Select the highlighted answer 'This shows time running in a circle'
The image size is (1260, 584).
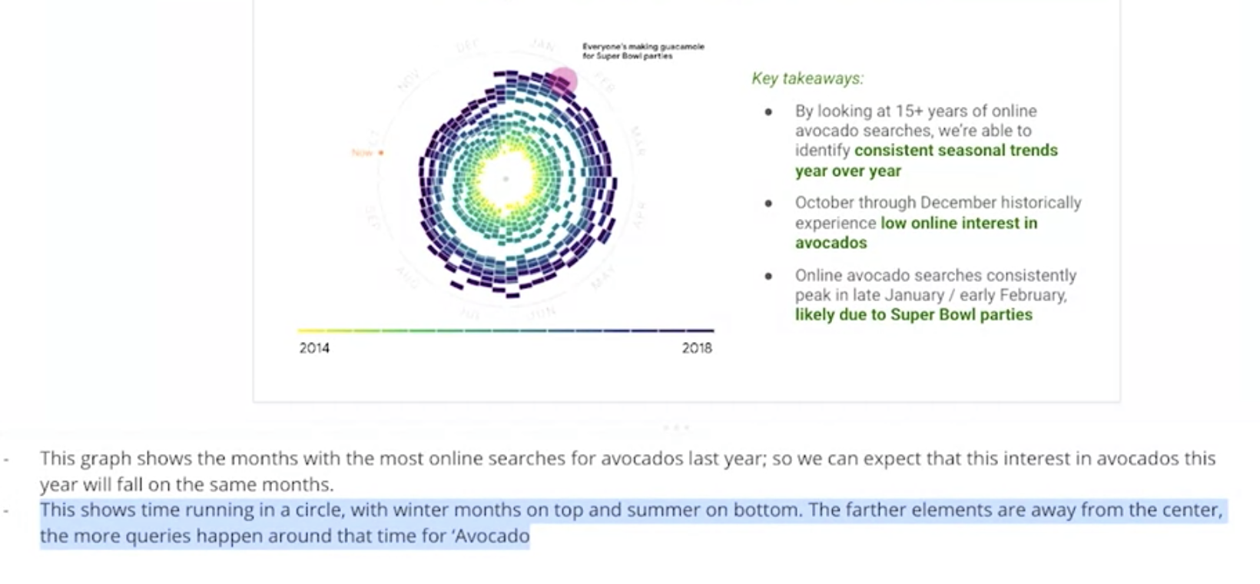tap(631, 523)
